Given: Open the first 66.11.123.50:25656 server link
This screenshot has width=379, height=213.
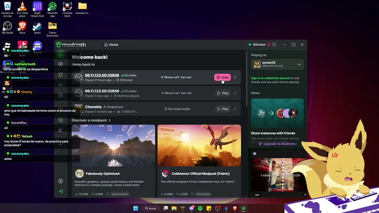Looking at the screenshot, I should coord(102,75).
